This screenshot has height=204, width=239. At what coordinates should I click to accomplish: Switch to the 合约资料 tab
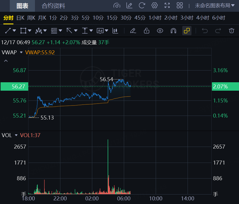[53, 6]
